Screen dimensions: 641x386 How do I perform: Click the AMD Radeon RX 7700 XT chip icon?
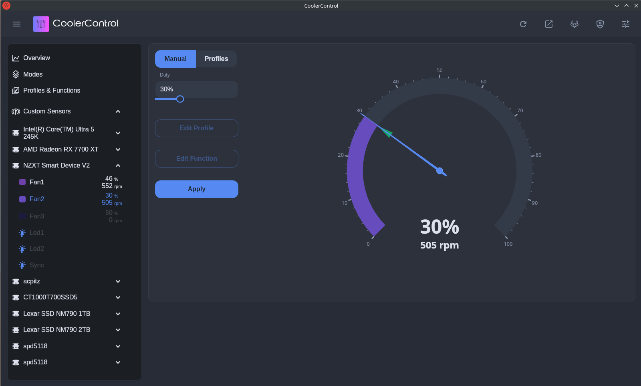pos(16,150)
